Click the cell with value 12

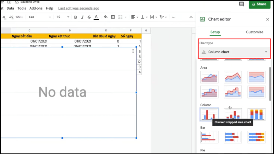[139, 62]
